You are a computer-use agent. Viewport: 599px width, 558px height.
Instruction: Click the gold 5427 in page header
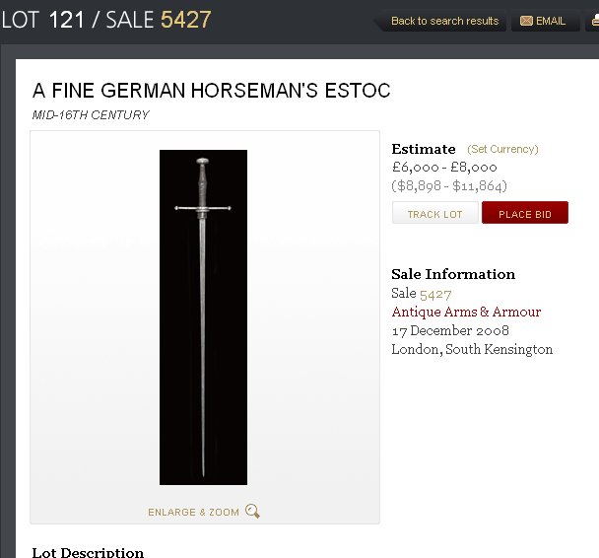(185, 20)
